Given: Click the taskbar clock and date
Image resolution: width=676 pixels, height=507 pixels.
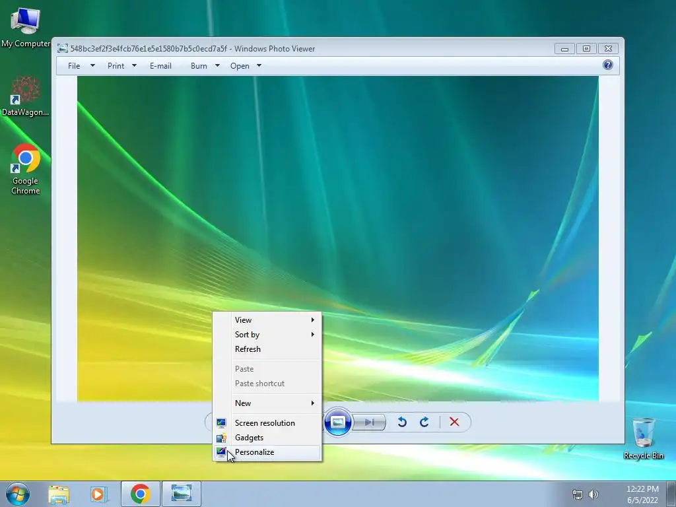Looking at the screenshot, I should pos(642,494).
